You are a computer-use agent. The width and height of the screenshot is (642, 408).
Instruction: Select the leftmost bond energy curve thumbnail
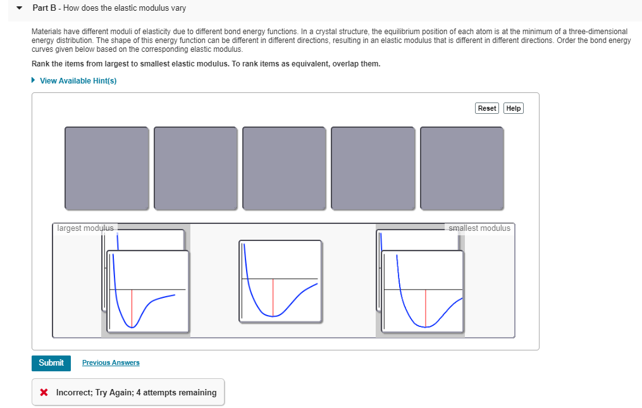click(x=145, y=290)
